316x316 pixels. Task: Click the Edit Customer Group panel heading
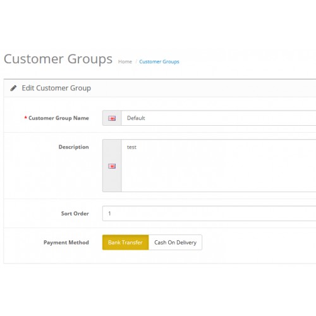pyautogui.click(x=56, y=88)
